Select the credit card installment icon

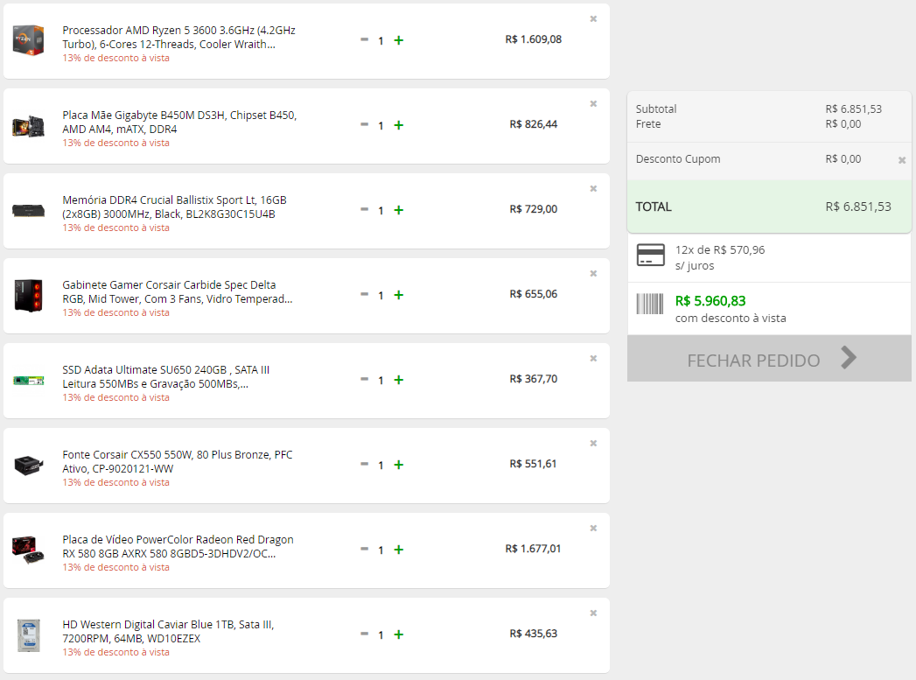(650, 256)
